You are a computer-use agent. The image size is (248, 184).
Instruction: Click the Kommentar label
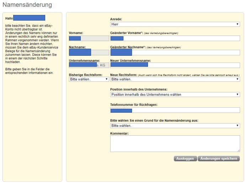coord(120,134)
